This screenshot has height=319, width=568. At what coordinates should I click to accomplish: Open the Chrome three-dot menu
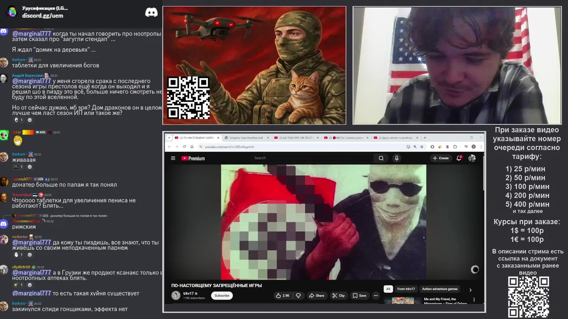[480, 147]
